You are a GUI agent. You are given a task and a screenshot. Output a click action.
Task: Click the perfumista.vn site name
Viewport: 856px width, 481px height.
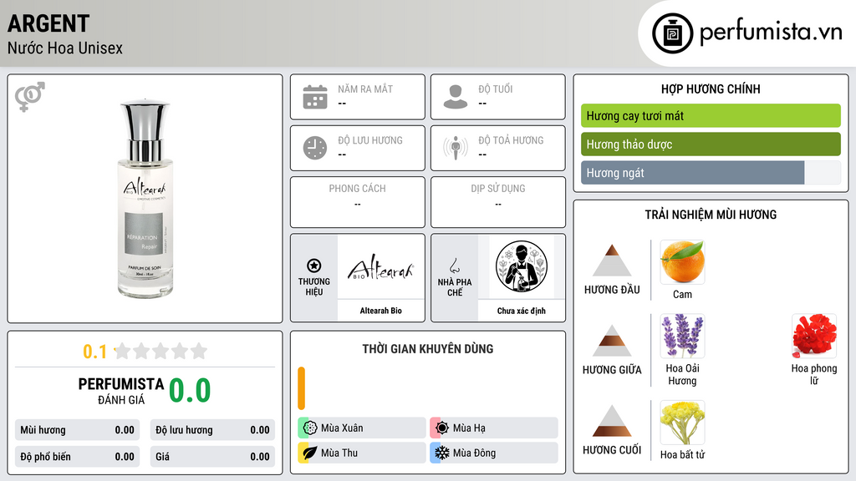coord(771,32)
